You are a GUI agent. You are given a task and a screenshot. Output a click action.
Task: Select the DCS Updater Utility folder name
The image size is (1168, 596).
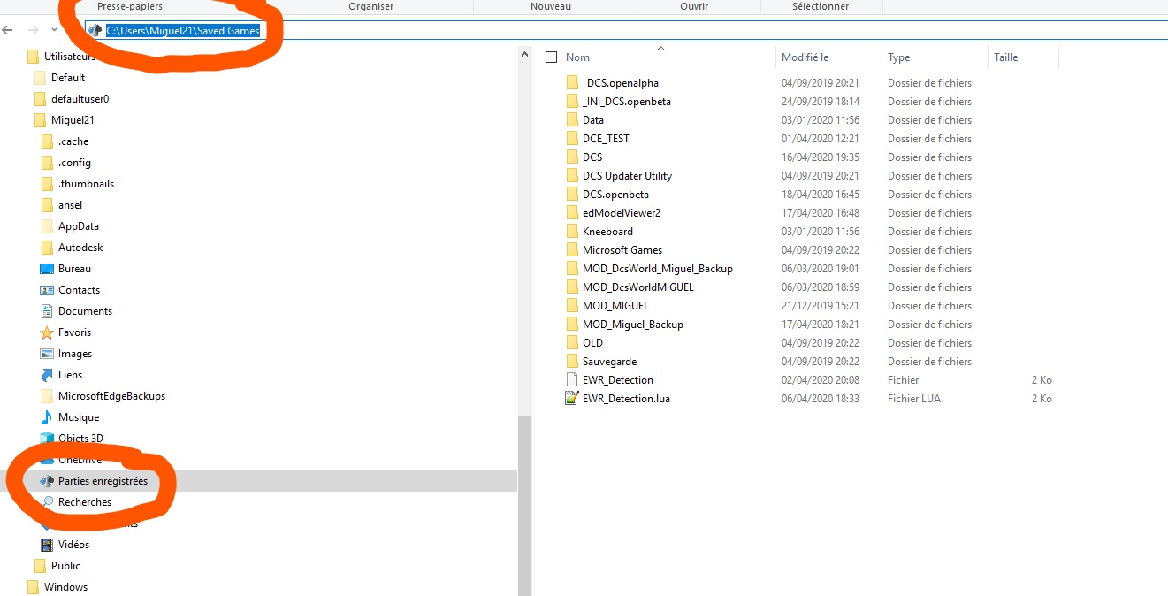[x=627, y=176]
